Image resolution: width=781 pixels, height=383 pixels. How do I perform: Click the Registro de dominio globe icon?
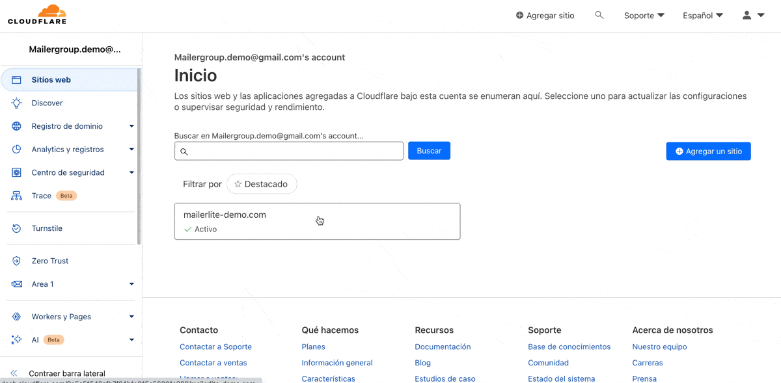point(17,126)
